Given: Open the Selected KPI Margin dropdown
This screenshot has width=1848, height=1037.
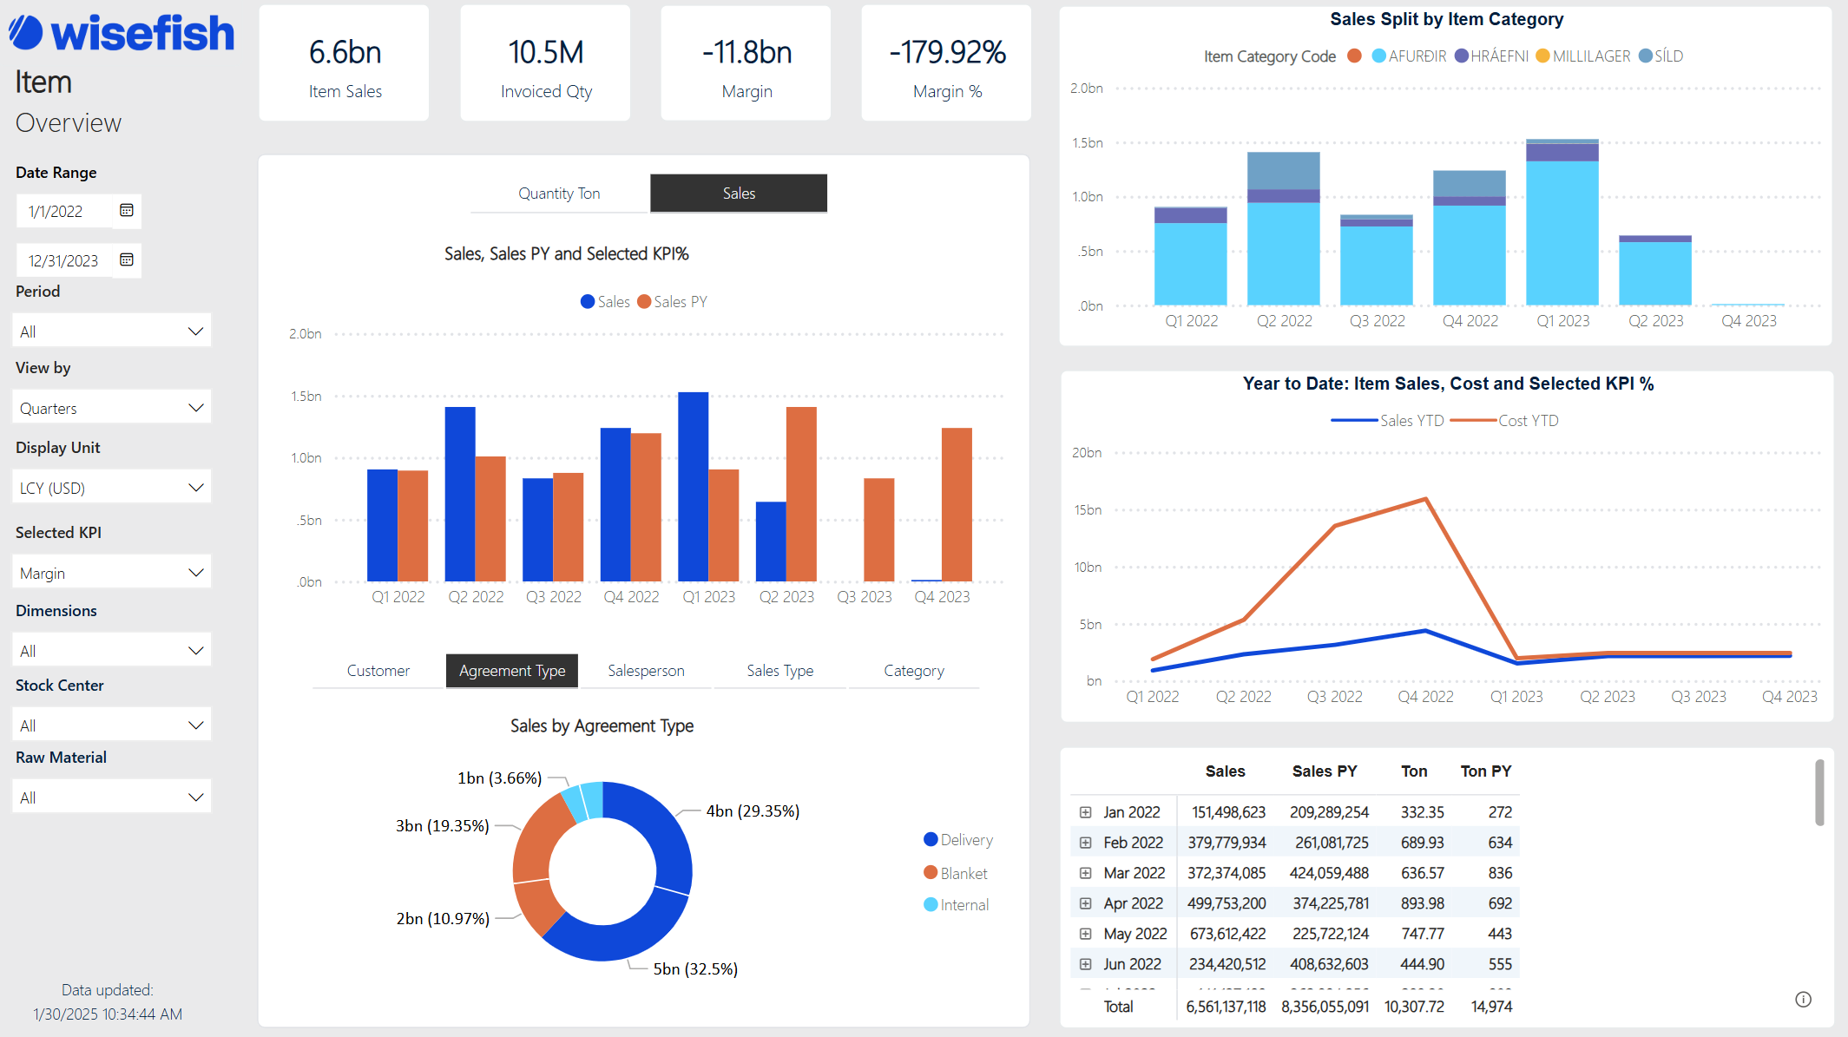Looking at the screenshot, I should click(111, 573).
